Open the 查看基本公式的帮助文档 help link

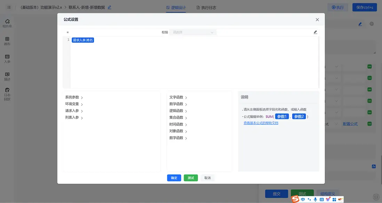point(261,123)
